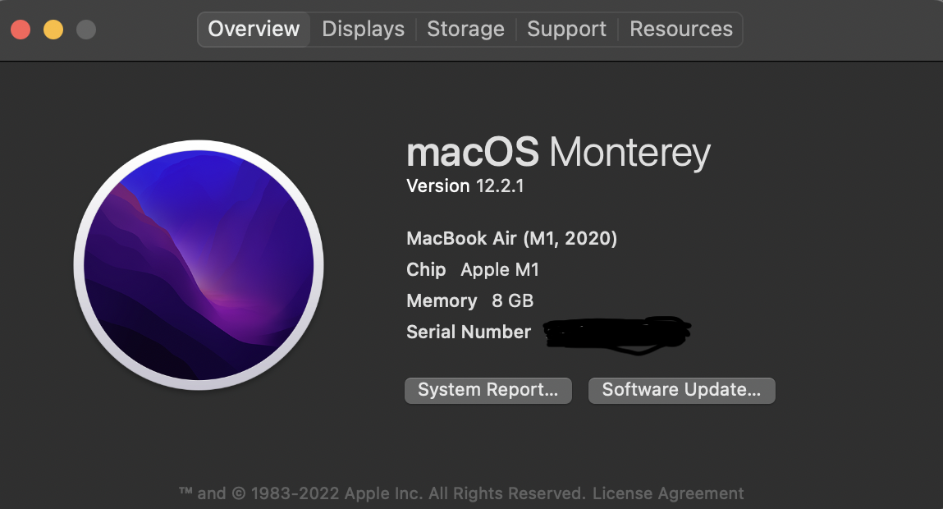
Task: Click the Serial Number label
Action: tap(469, 332)
